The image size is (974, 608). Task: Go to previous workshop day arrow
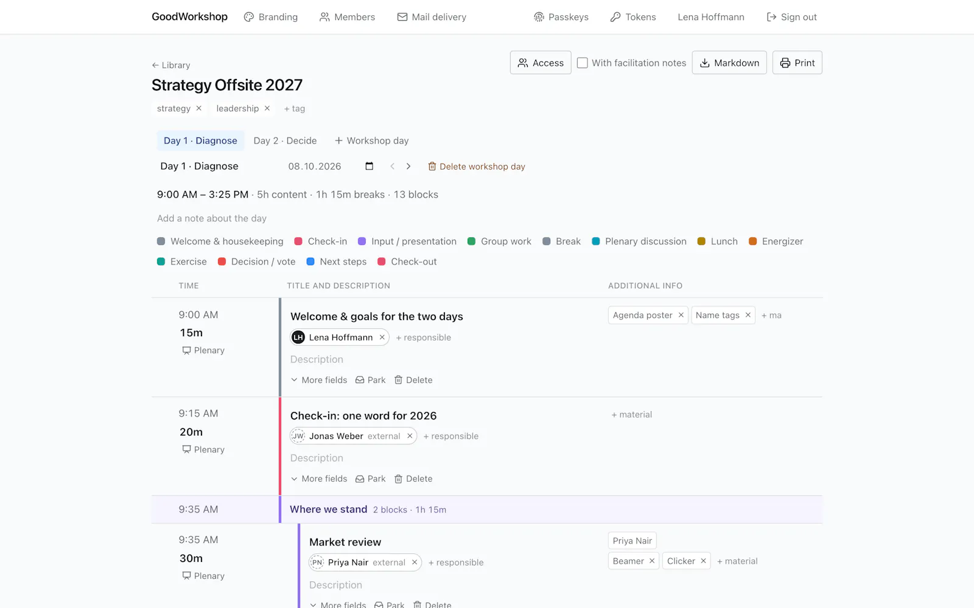pyautogui.click(x=393, y=166)
